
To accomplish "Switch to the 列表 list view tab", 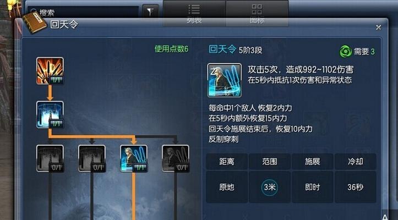I will coord(194,13).
